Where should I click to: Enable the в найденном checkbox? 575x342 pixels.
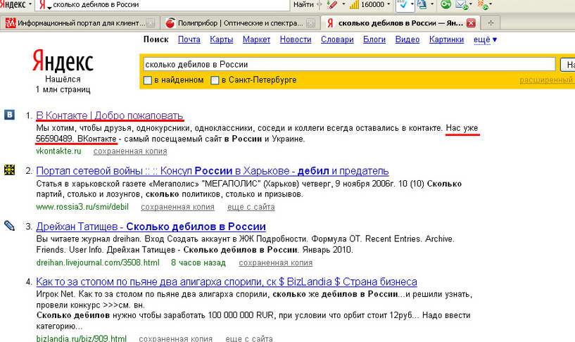147,80
